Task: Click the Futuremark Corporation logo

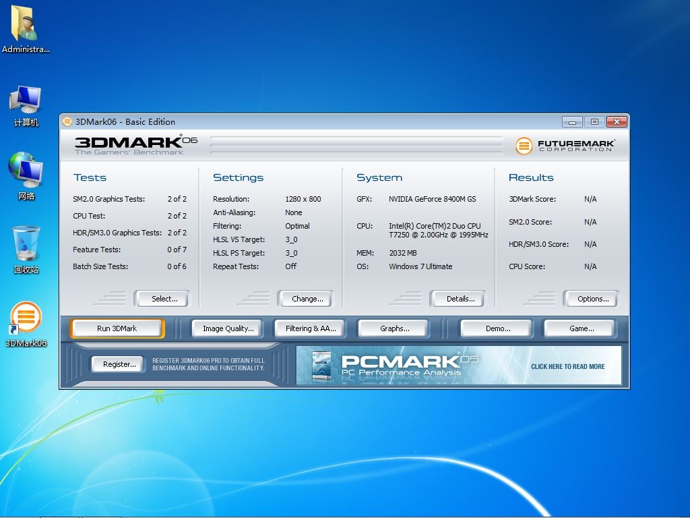Action: pos(565,146)
